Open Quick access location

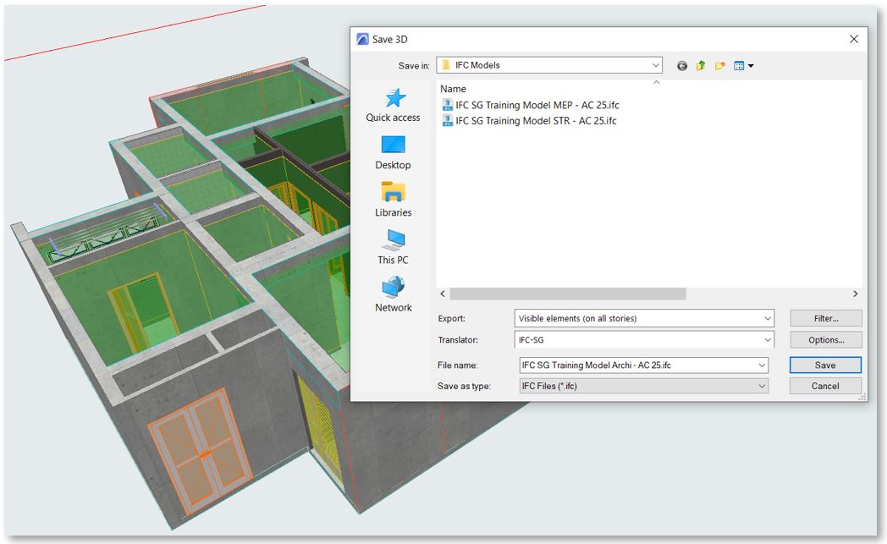click(393, 106)
